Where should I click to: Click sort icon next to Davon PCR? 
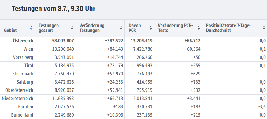tap(151, 28)
